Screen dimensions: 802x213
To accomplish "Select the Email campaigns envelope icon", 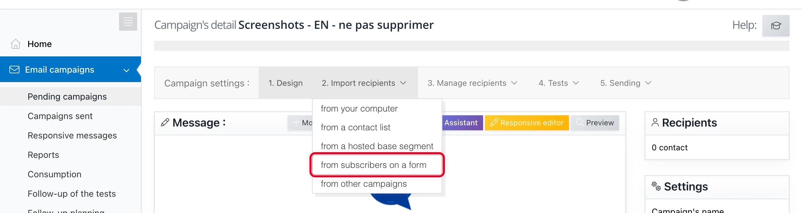I will pyautogui.click(x=14, y=69).
